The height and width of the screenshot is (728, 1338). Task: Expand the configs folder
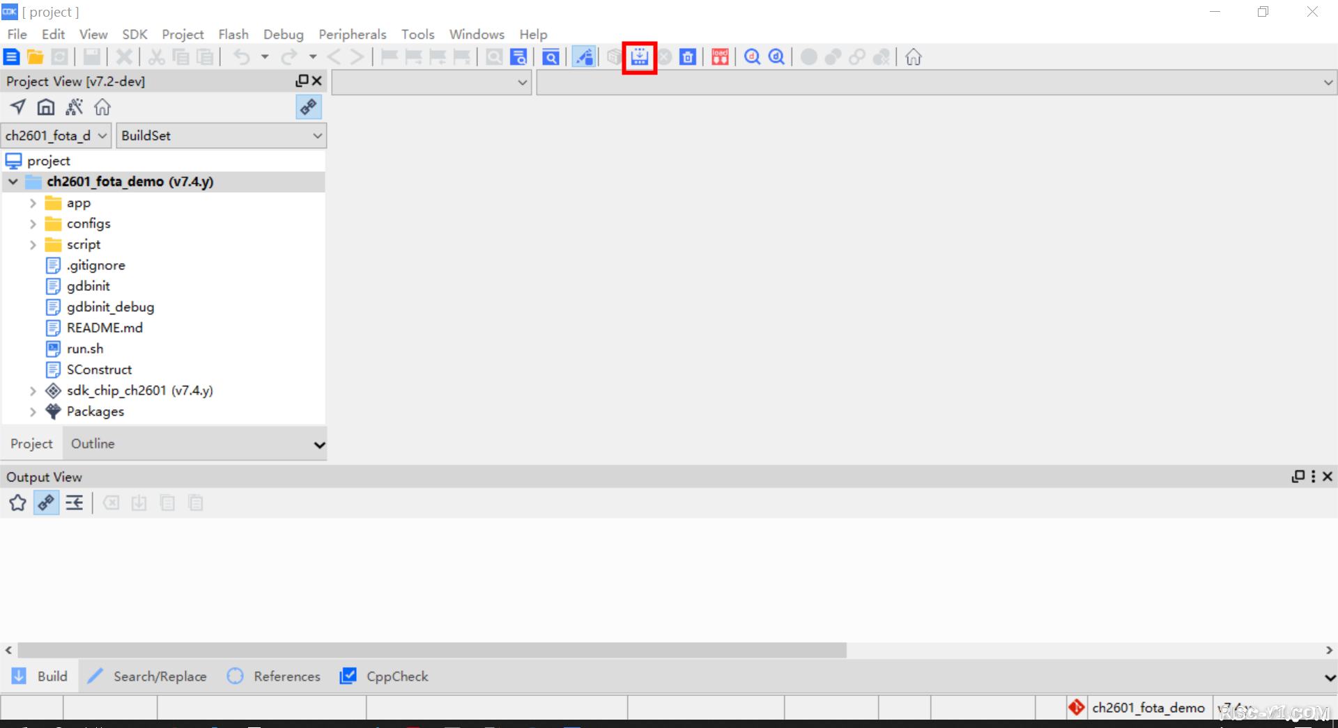(33, 224)
